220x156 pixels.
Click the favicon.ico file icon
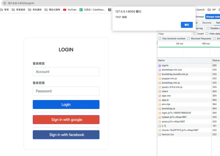[x=160, y=135]
